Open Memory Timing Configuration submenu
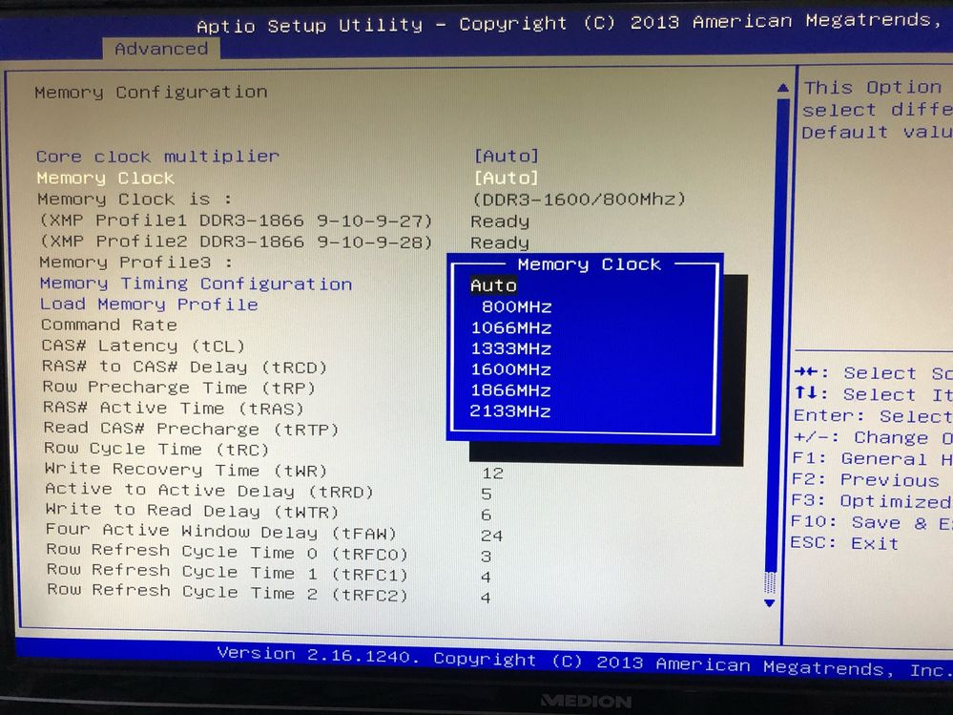 coord(196,284)
